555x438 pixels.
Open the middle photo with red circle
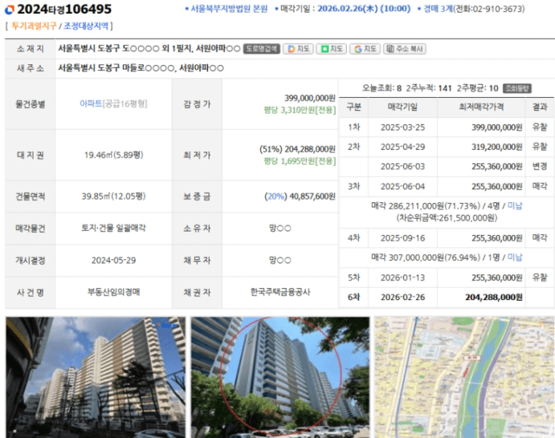pyautogui.click(x=280, y=377)
